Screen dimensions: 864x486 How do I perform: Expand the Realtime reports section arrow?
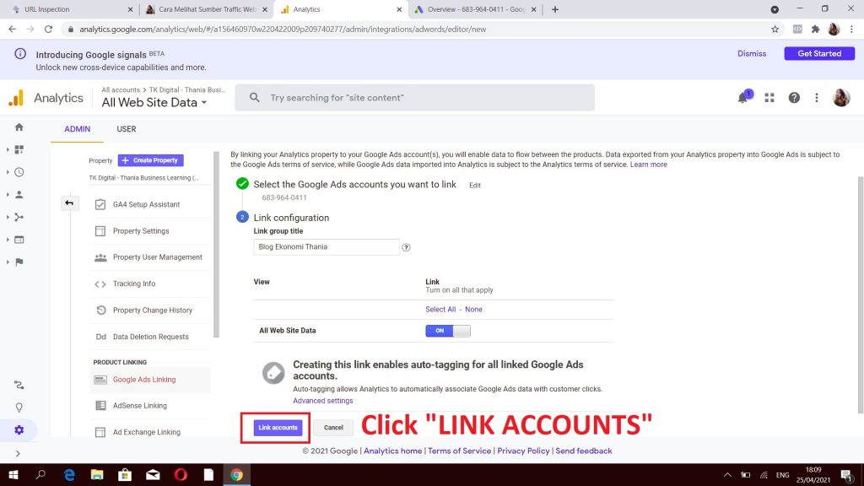click(x=8, y=172)
